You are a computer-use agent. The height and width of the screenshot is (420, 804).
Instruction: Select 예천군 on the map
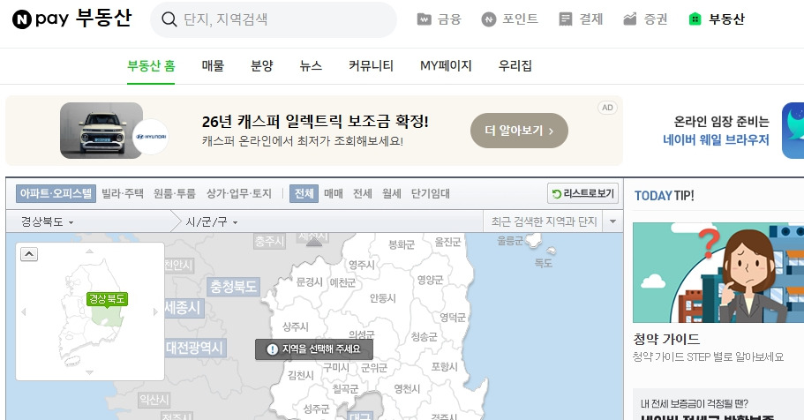pos(342,282)
